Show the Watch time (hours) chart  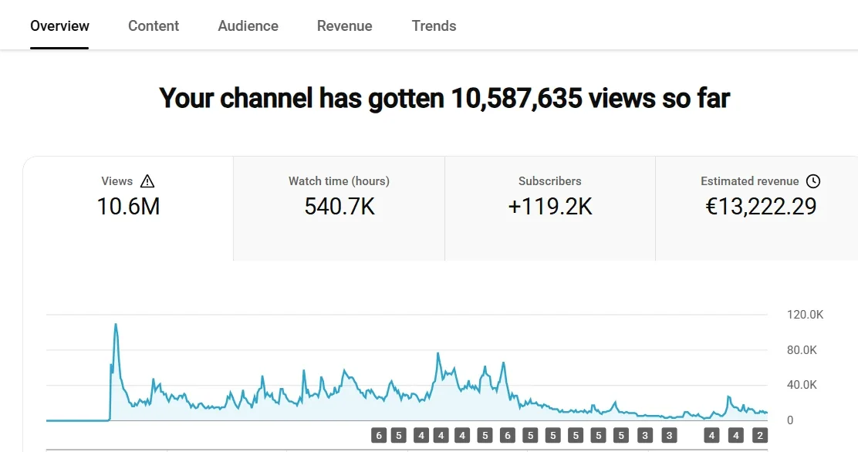[339, 208]
